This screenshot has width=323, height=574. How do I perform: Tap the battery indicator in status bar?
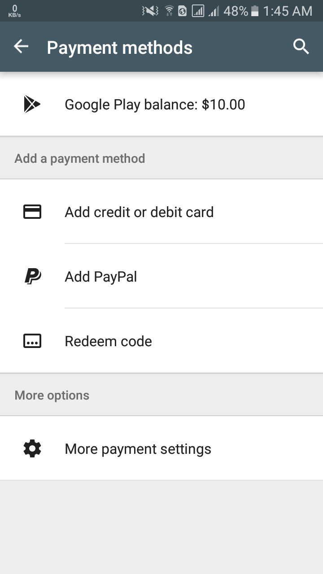[x=255, y=11]
